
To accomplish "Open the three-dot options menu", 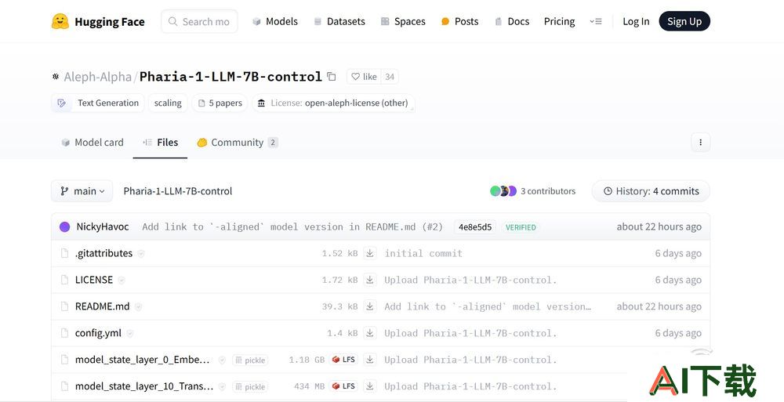I will pyautogui.click(x=700, y=143).
